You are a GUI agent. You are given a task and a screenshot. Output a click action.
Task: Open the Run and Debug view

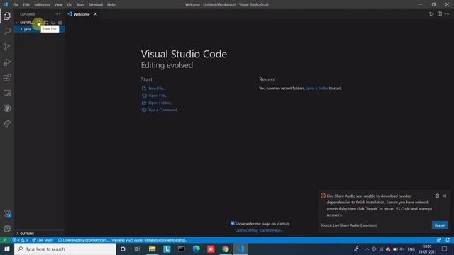coord(7,62)
